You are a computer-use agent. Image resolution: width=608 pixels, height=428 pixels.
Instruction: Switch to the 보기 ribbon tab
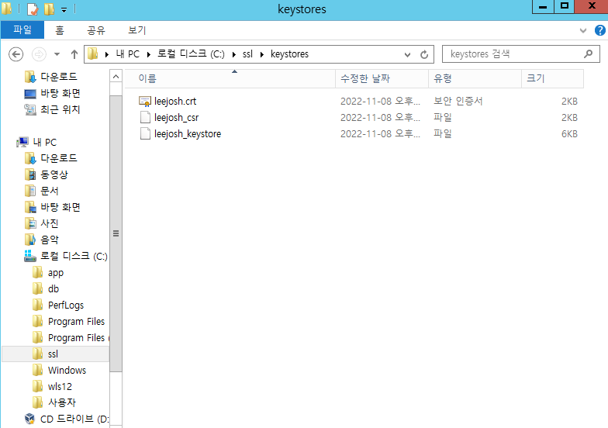click(x=136, y=30)
